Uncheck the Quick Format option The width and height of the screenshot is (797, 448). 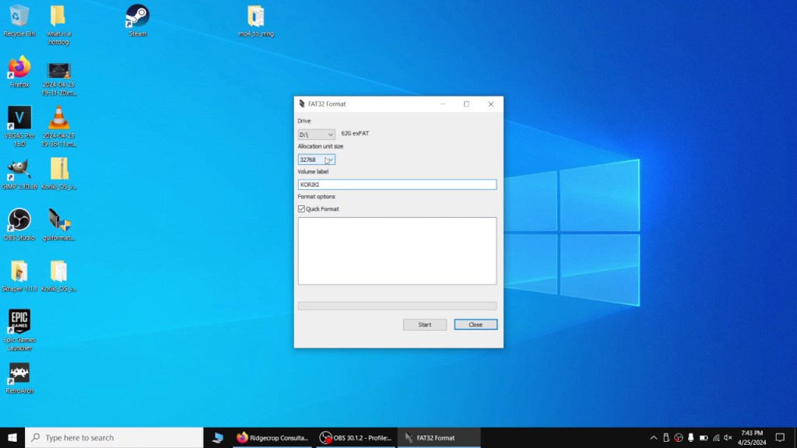click(x=303, y=208)
